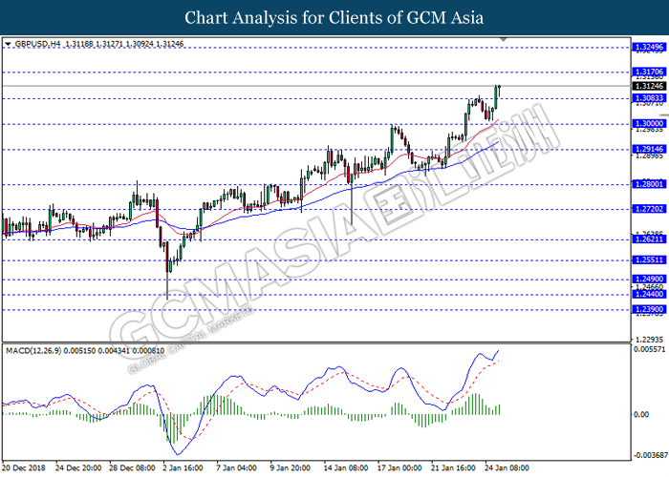Screen dimensions: 669x477
Task: Select the 1.31706 price level label
Action: (x=649, y=72)
